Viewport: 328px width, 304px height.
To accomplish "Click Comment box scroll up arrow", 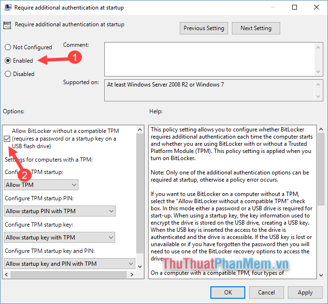I will pyautogui.click(x=318, y=47).
